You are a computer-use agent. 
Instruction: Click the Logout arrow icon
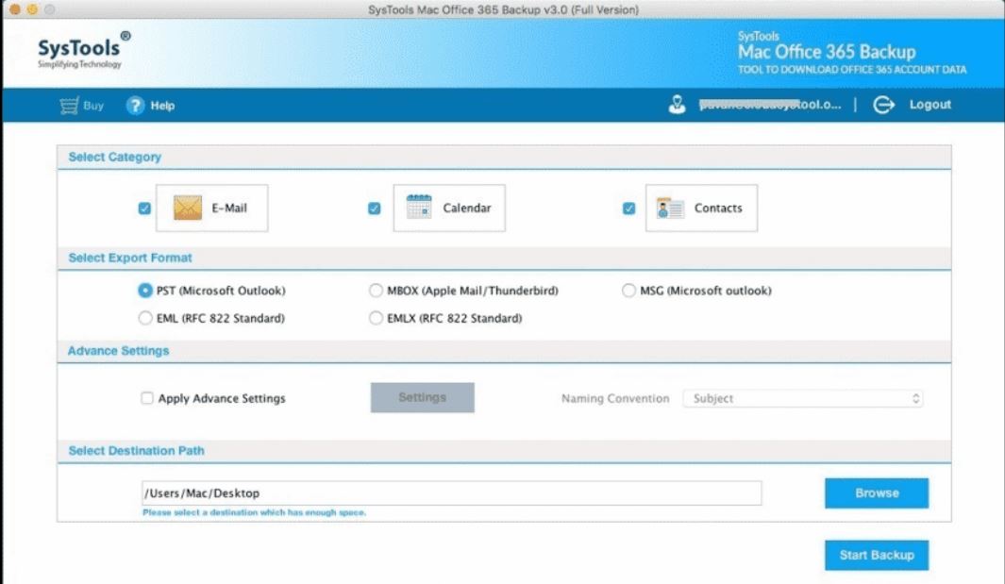[x=884, y=105]
